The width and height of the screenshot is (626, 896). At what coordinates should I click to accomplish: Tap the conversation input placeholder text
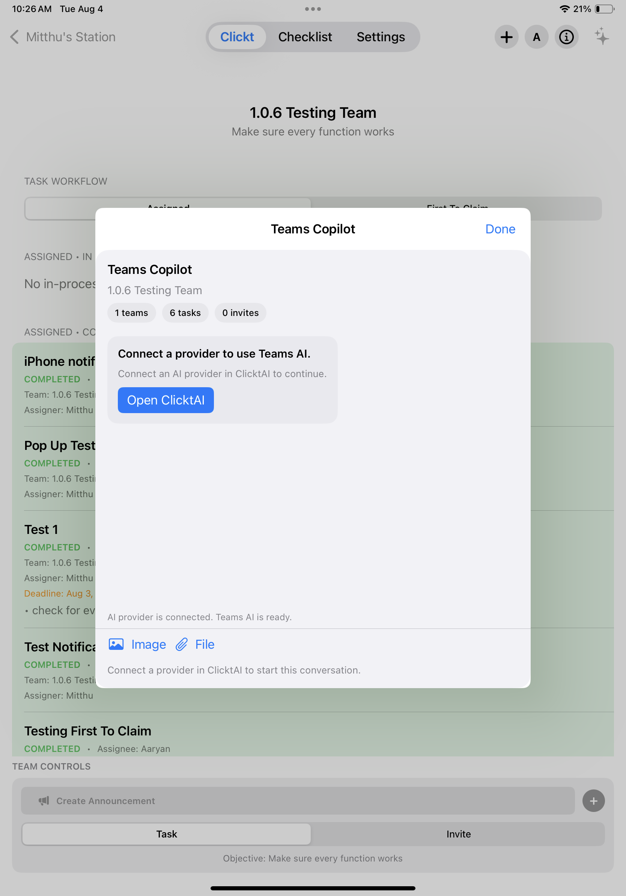(x=234, y=670)
